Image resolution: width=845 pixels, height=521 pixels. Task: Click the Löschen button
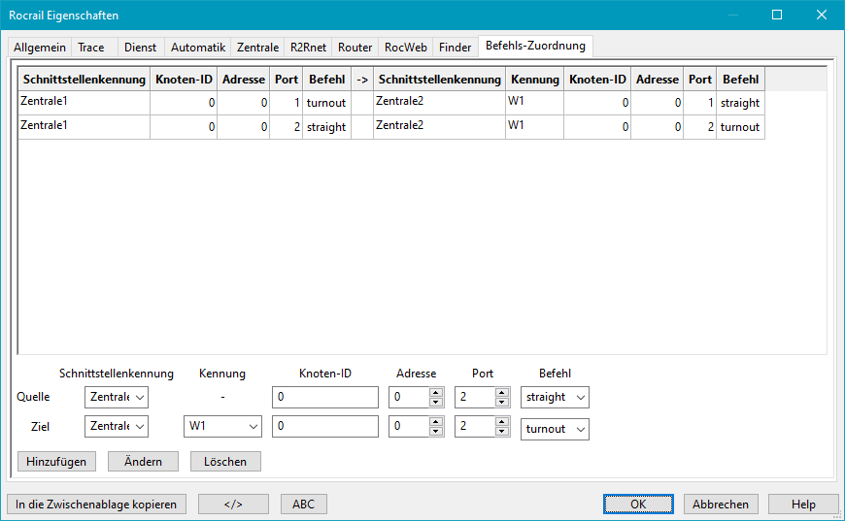(x=225, y=461)
